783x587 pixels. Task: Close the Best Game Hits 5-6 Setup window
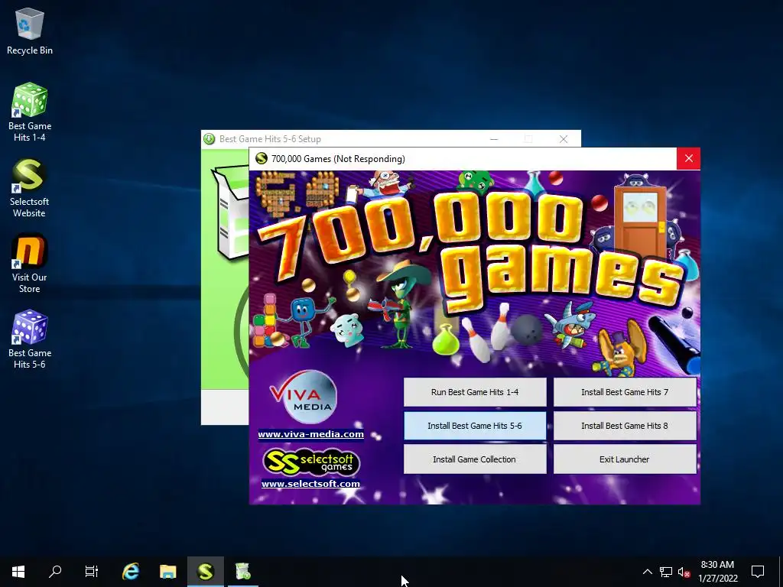pos(564,139)
